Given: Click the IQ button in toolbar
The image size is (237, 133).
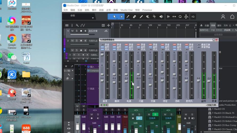Looking at the screenshot, I should (193, 17).
